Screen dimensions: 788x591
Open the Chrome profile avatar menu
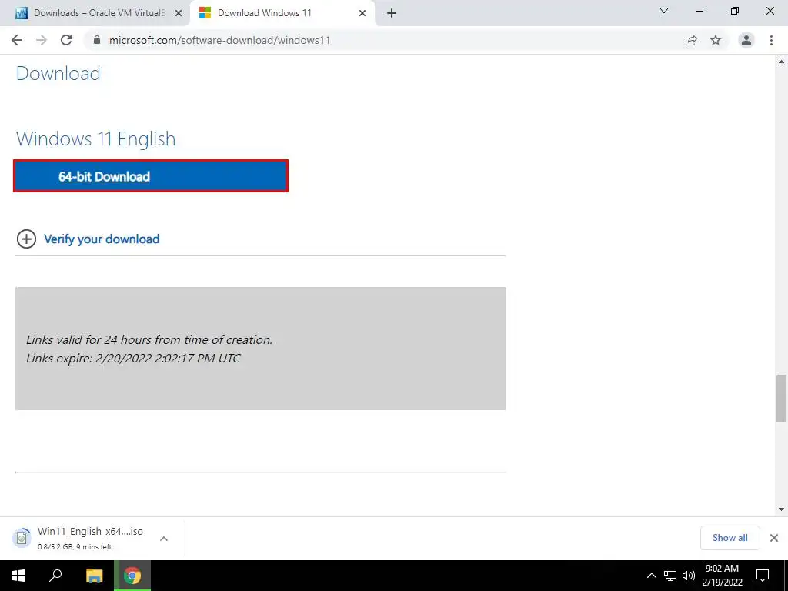pos(746,40)
